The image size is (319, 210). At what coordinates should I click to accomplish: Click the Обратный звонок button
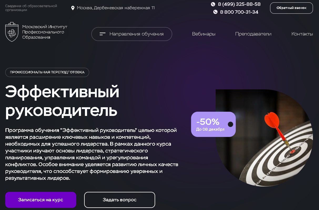click(x=291, y=8)
